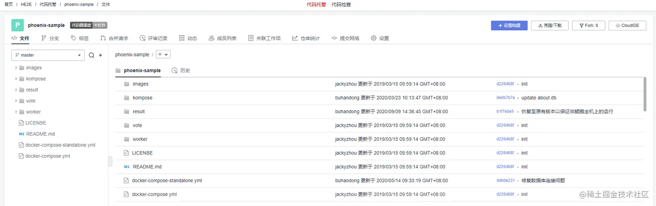
Task: Click the folder icon of images row in table
Action: 127,84
